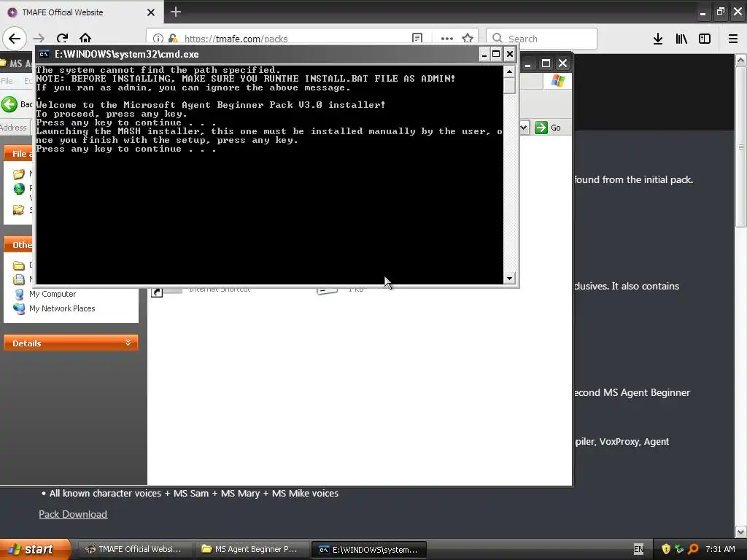Switch to TMAFE Official Website taskbar button
Viewport: 747px width, 560px height.
134,549
